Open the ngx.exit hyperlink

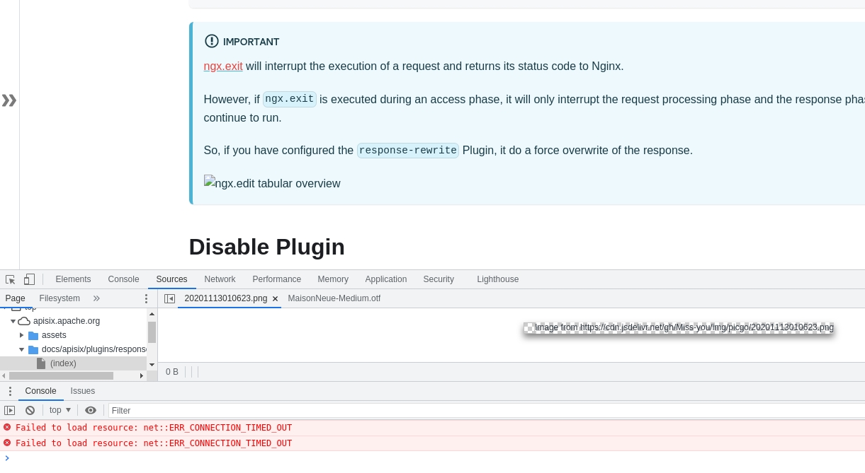223,66
